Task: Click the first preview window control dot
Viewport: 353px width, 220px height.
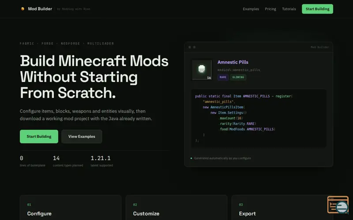Action: pyautogui.click(x=190, y=47)
